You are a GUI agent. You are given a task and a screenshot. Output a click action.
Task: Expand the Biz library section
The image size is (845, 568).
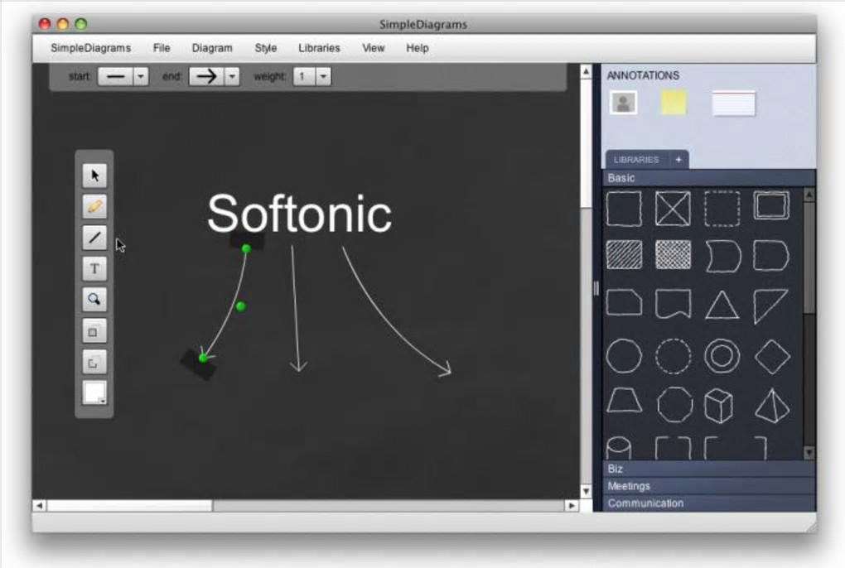coord(708,469)
